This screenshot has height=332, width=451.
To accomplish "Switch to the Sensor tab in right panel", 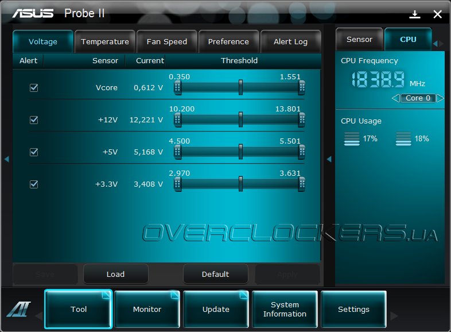I will tap(359, 39).
